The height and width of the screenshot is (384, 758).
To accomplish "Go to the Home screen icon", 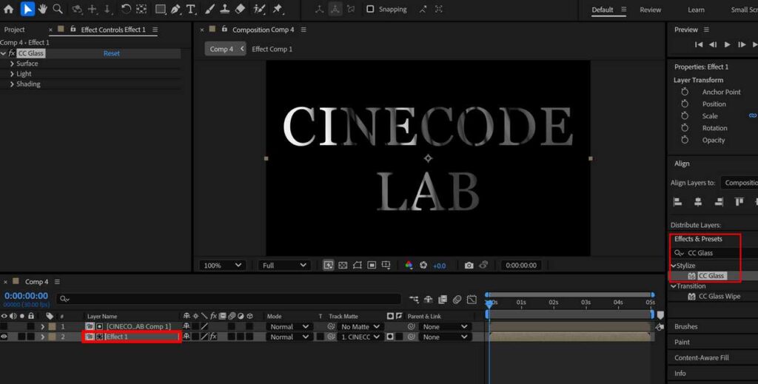I will tap(8, 9).
